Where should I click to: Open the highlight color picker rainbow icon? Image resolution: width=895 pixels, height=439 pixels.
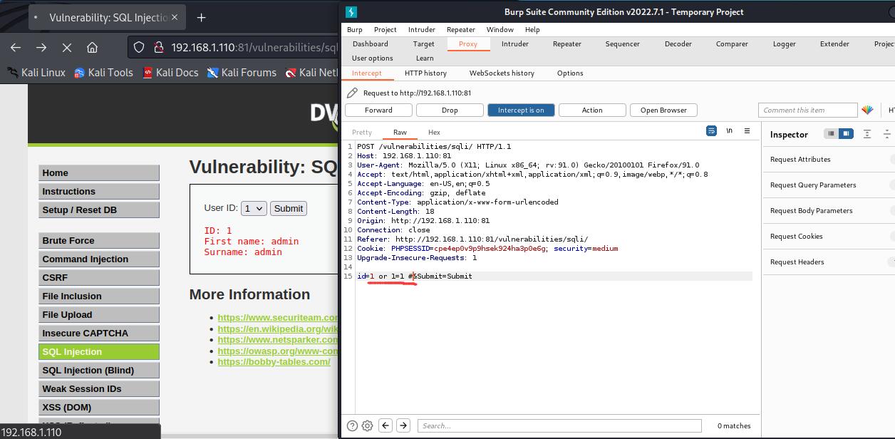click(867, 110)
